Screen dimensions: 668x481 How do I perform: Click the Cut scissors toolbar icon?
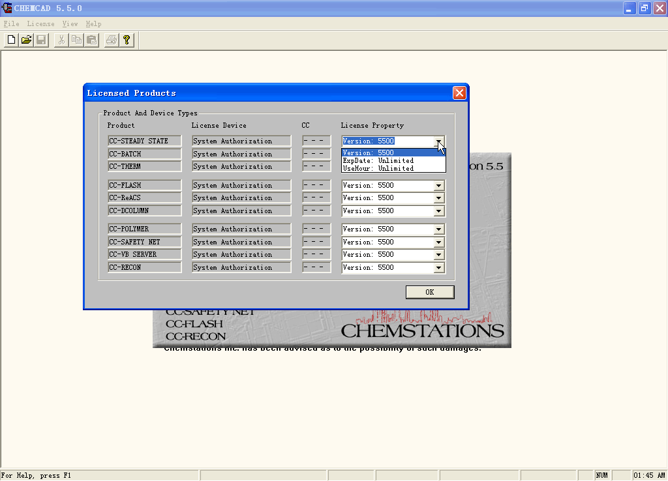pos(61,40)
